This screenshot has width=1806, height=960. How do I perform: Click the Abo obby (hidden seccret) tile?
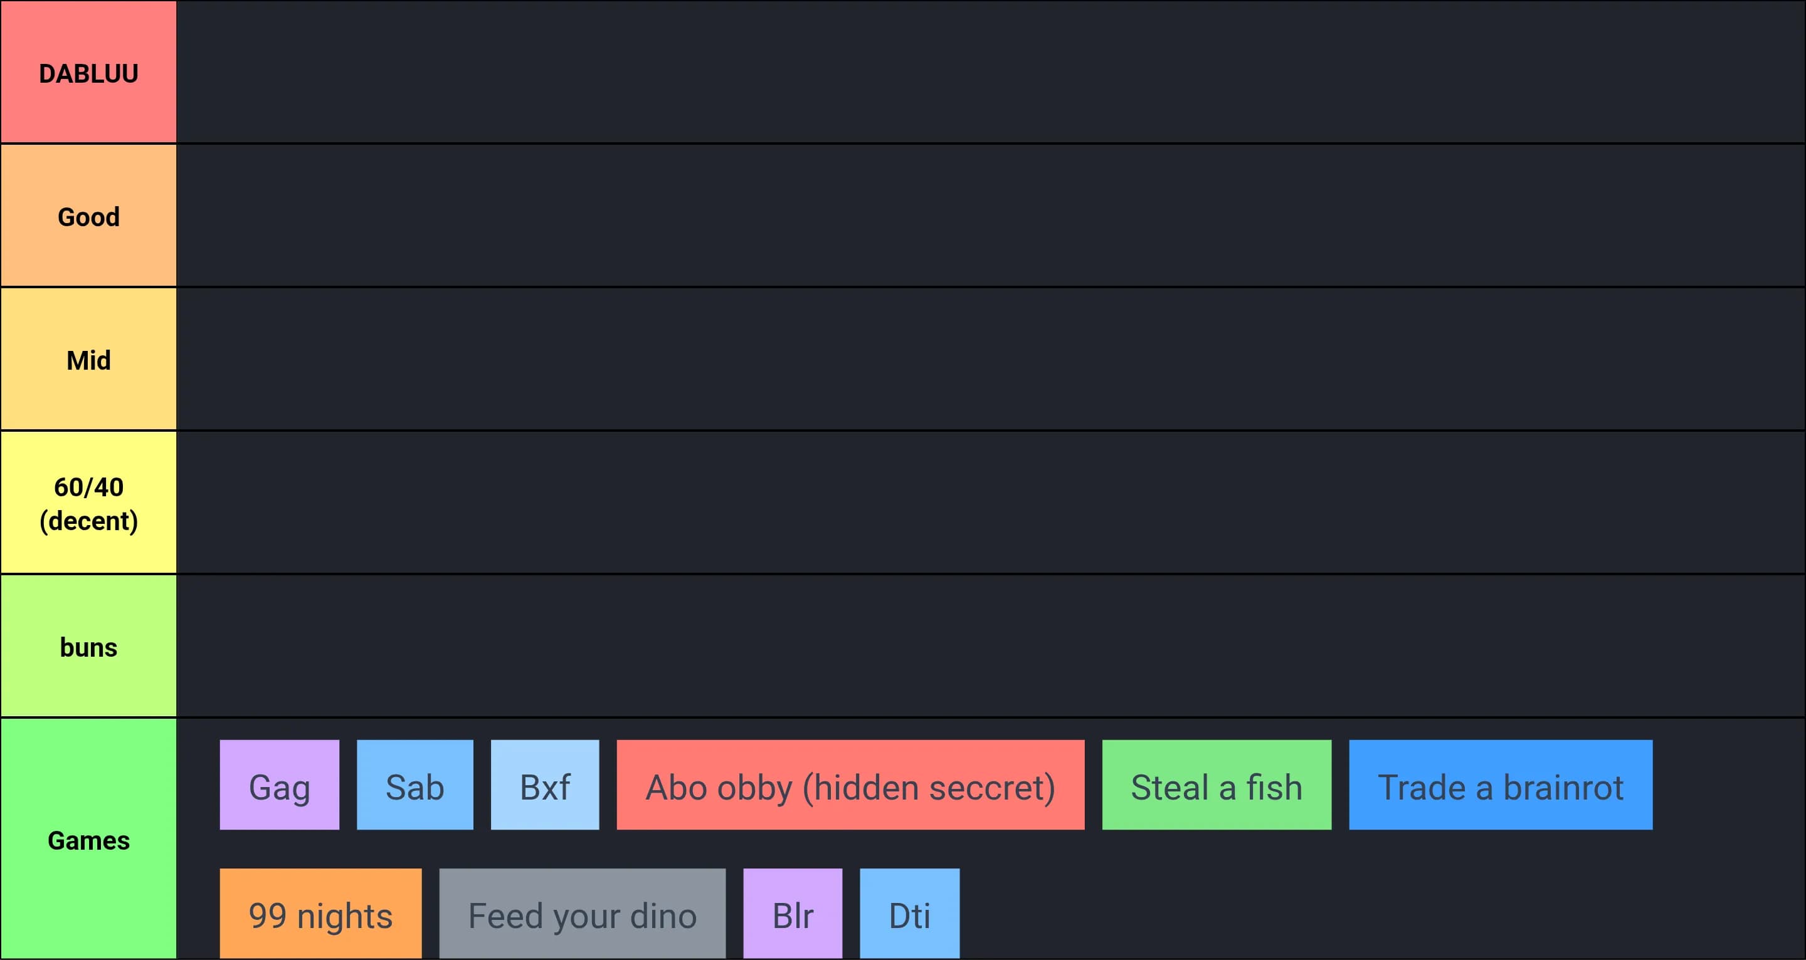click(x=850, y=785)
